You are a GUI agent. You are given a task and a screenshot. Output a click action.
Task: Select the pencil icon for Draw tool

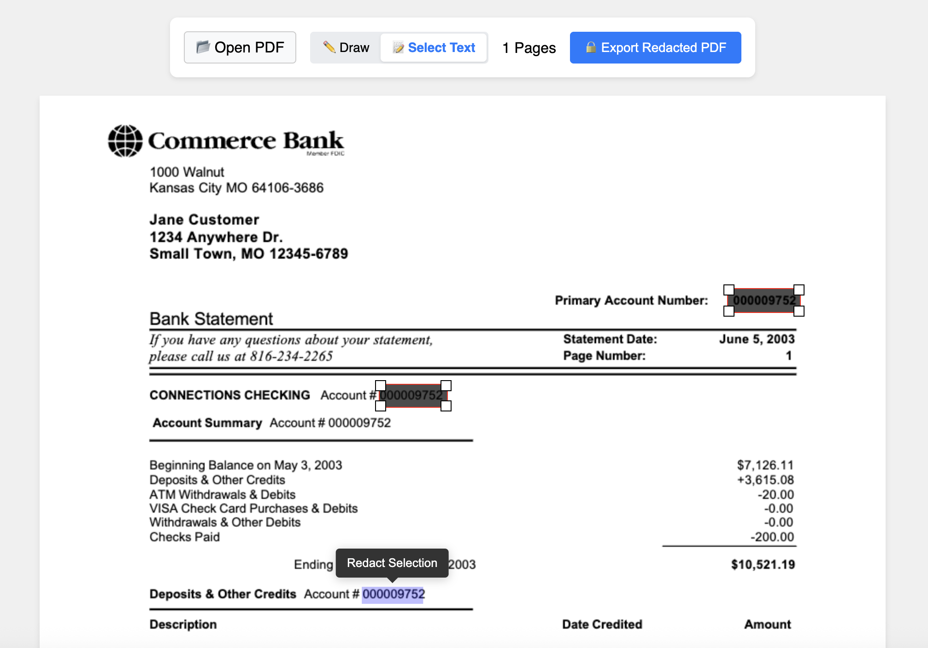click(330, 47)
